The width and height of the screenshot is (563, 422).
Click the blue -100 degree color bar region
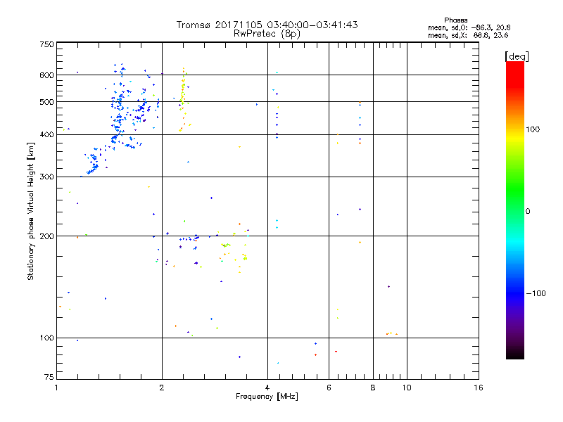click(x=515, y=293)
